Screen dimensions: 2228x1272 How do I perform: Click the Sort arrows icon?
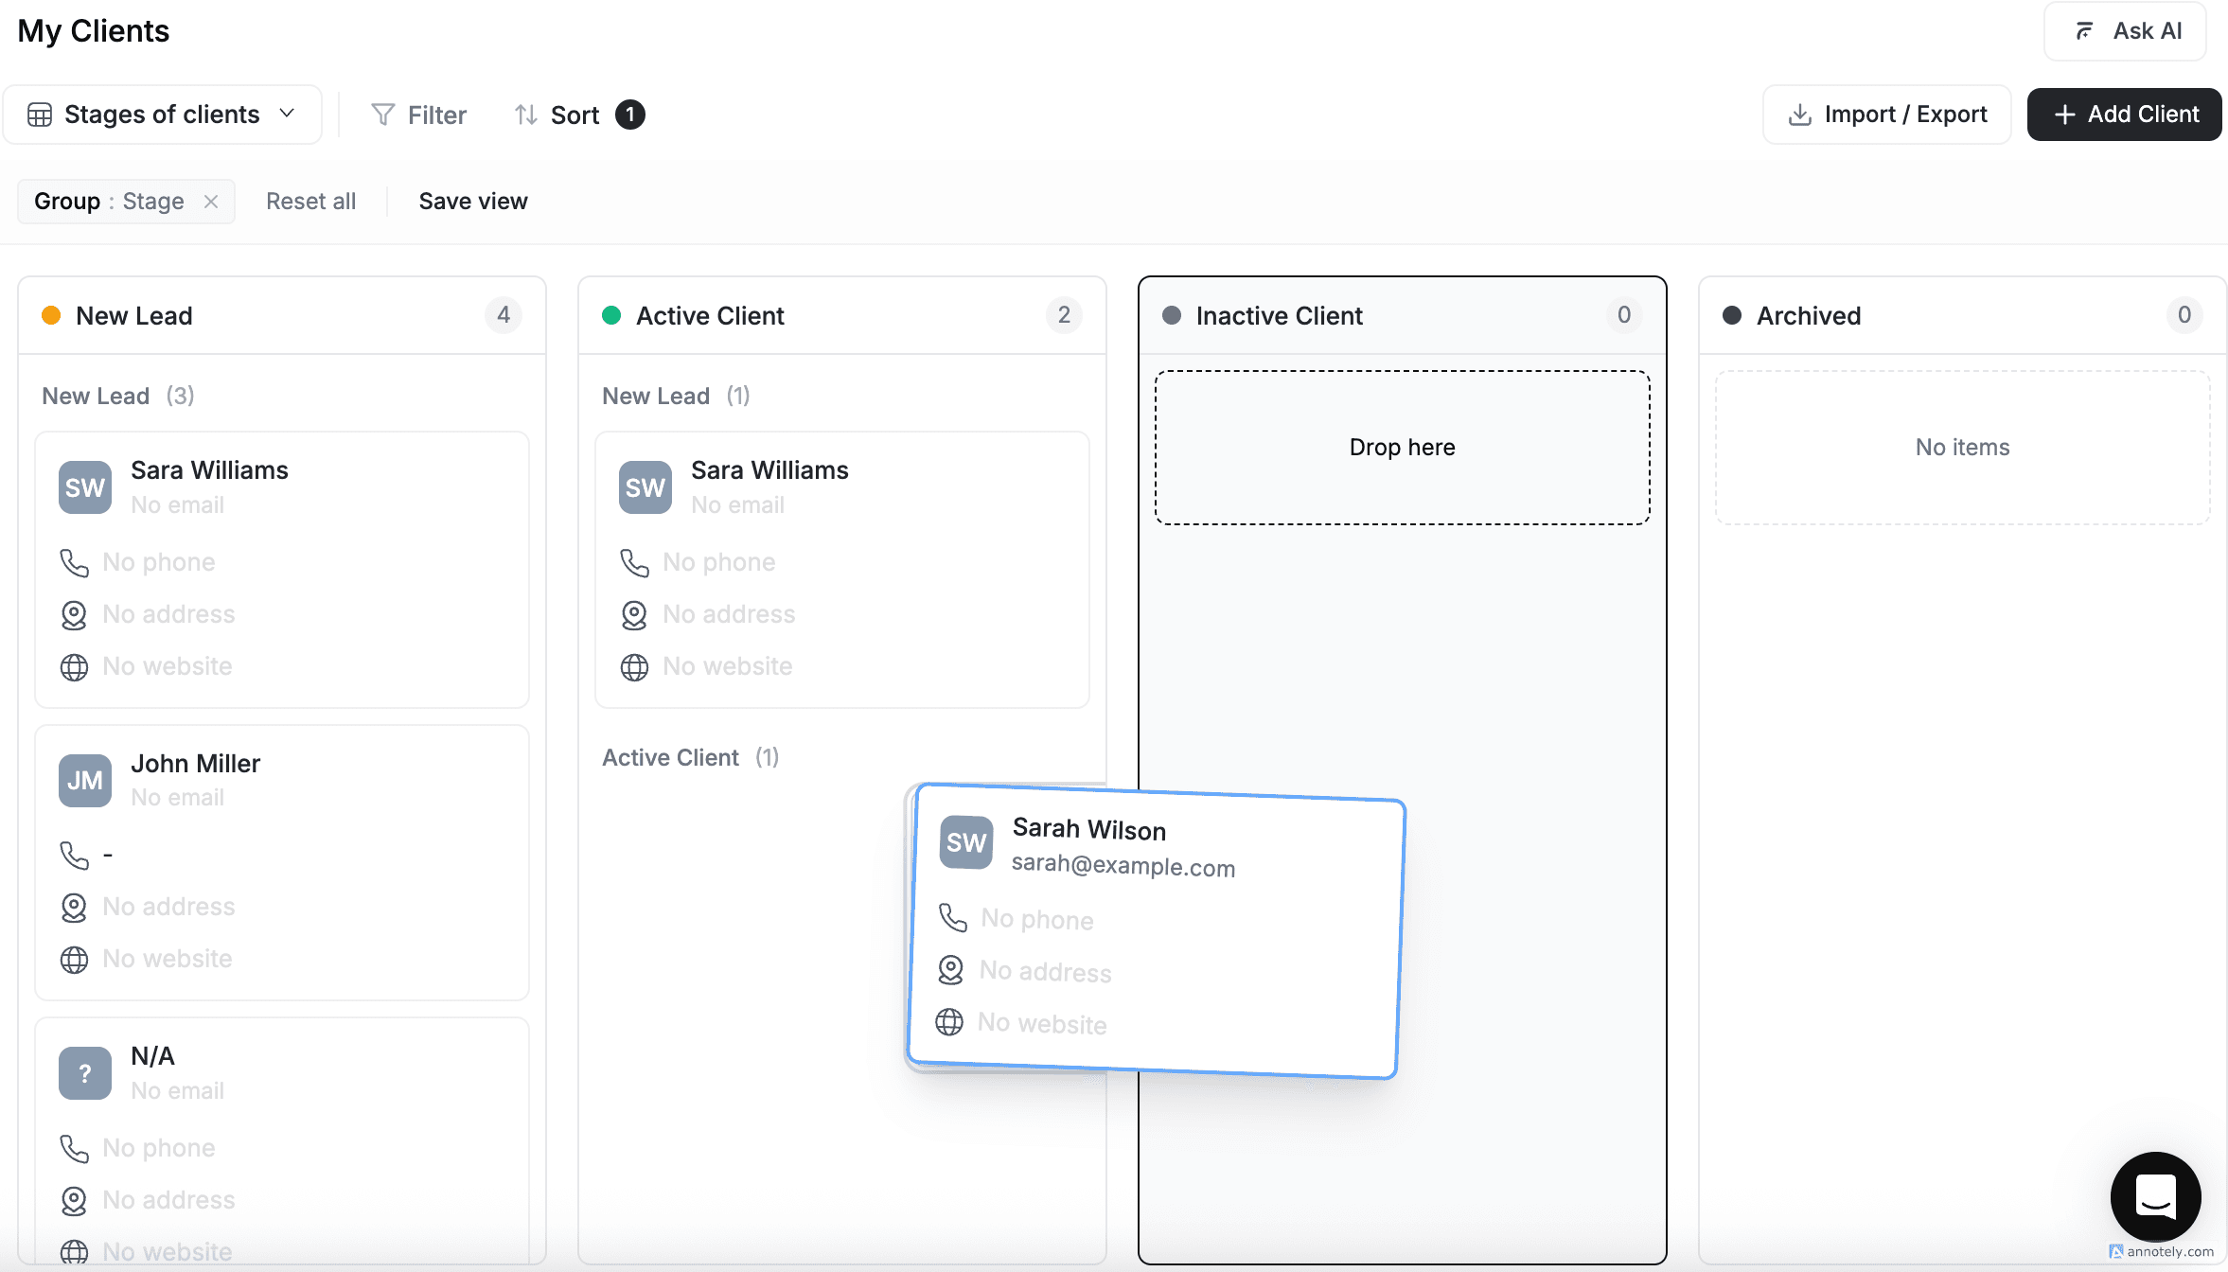pyautogui.click(x=526, y=115)
